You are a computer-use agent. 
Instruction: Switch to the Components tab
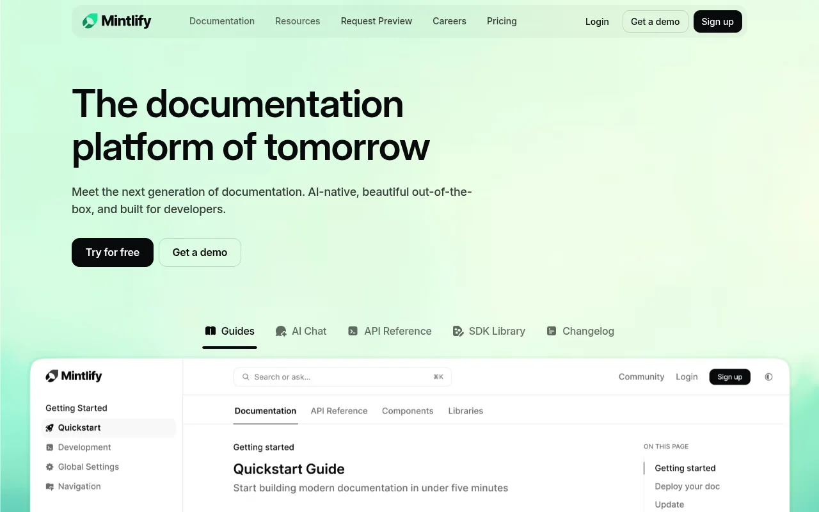408,411
